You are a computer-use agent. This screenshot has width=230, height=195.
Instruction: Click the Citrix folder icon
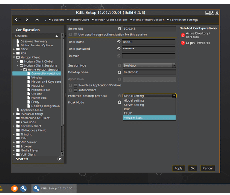[x=18, y=49]
